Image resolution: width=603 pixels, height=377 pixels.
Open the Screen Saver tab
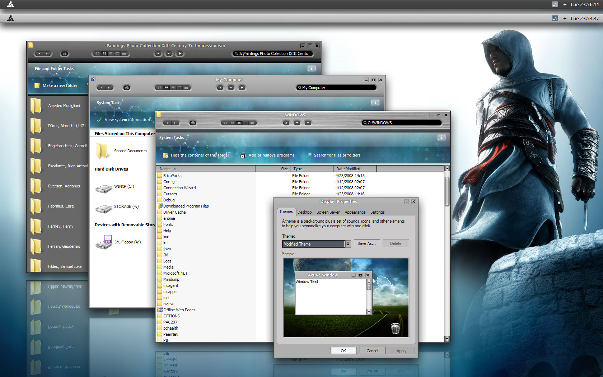(x=328, y=212)
